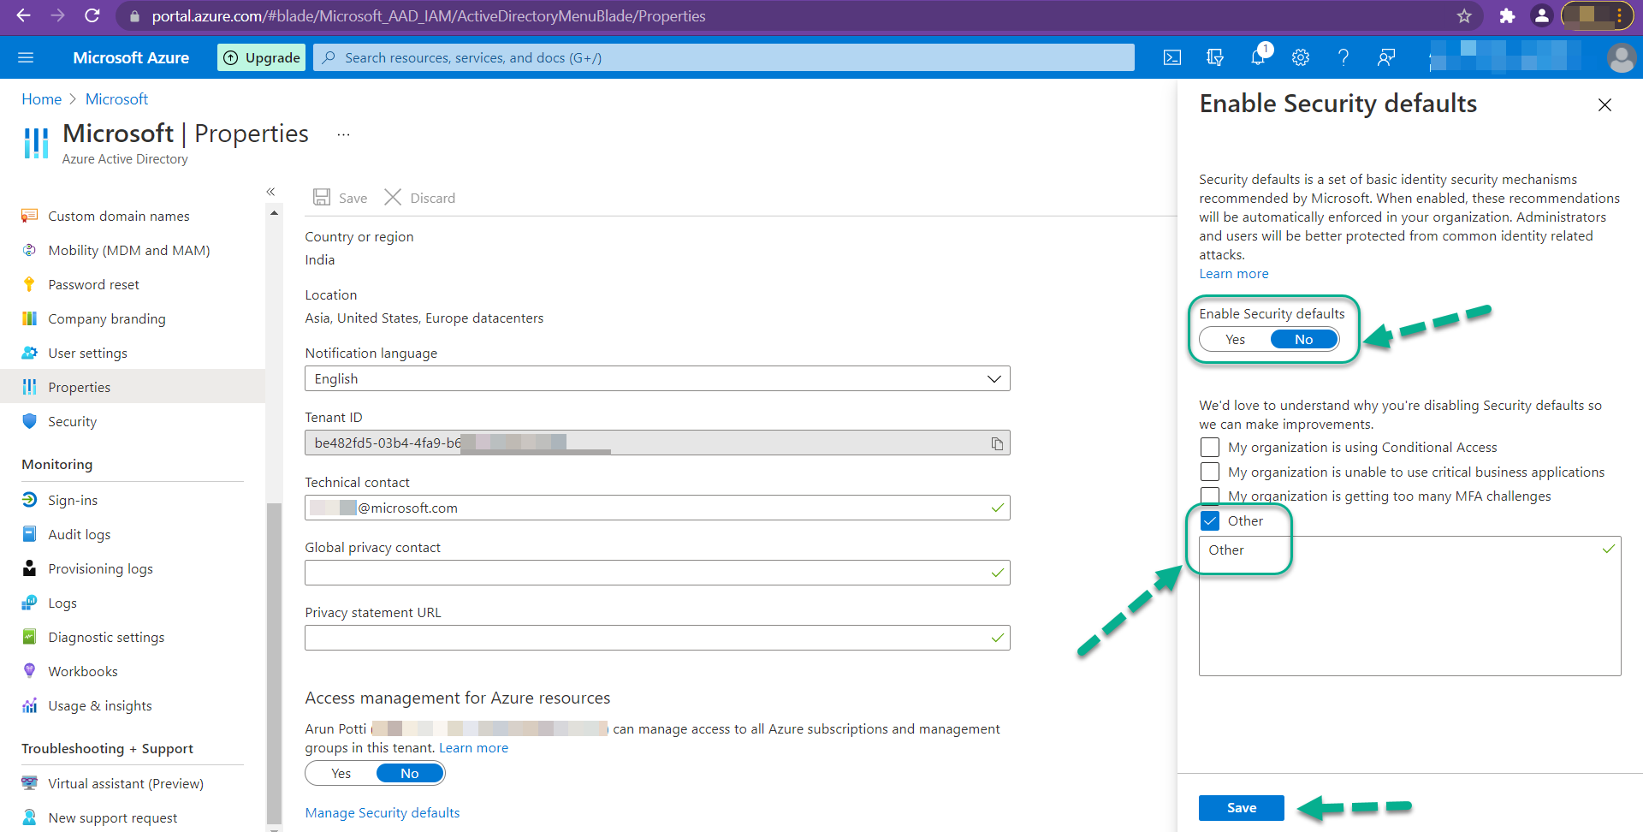Open the Notification language dropdown
This screenshot has height=832, width=1643.
point(993,378)
